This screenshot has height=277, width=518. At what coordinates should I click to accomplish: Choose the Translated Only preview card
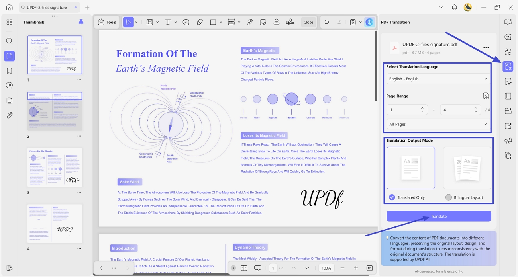411,168
